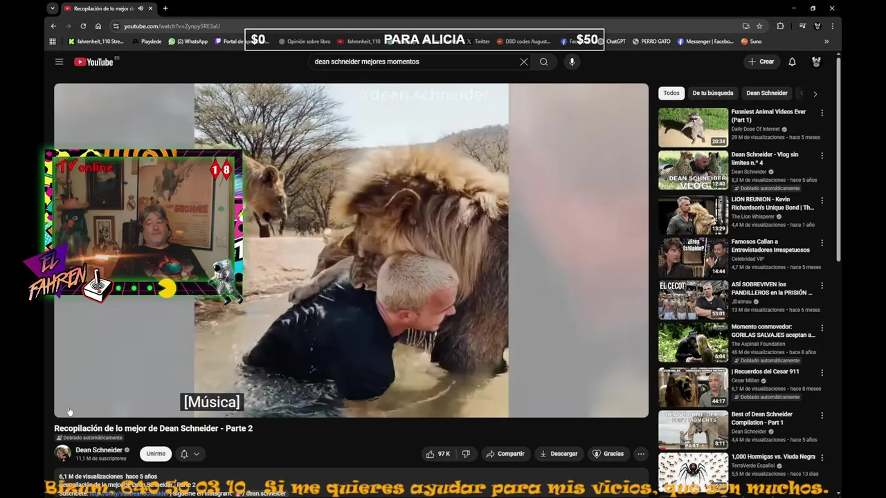This screenshot has height=498, width=886.
Task: Open options for Funniest Animal Videos Ever
Action: 822,113
